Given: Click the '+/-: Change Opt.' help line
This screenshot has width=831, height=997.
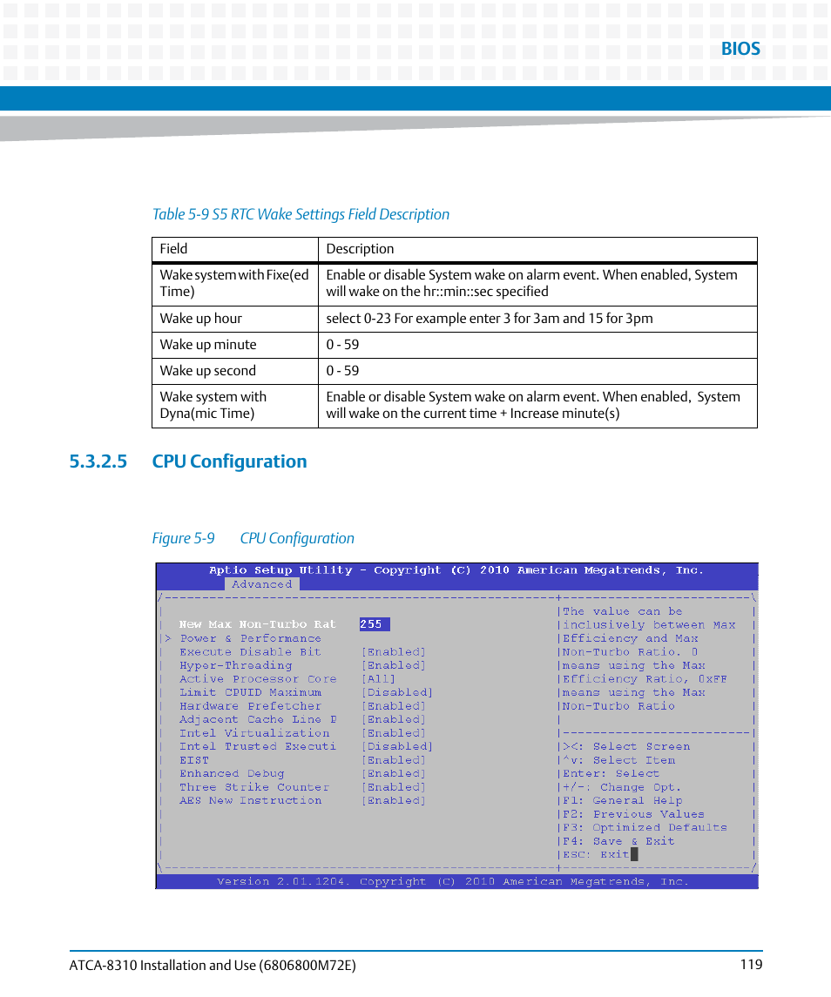Looking at the screenshot, I should coord(622,787).
